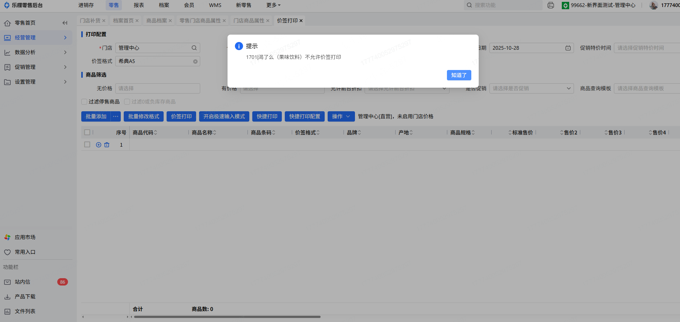Open 产品下载 in the sidebar
This screenshot has height=322, width=680.
(25, 297)
